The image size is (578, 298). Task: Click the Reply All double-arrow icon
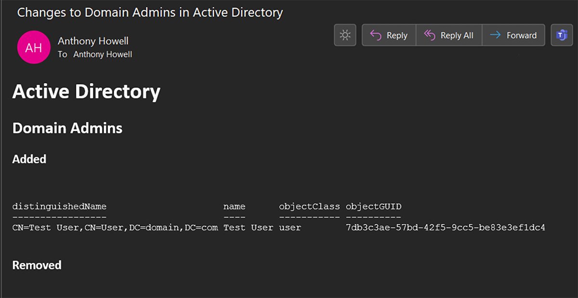430,35
